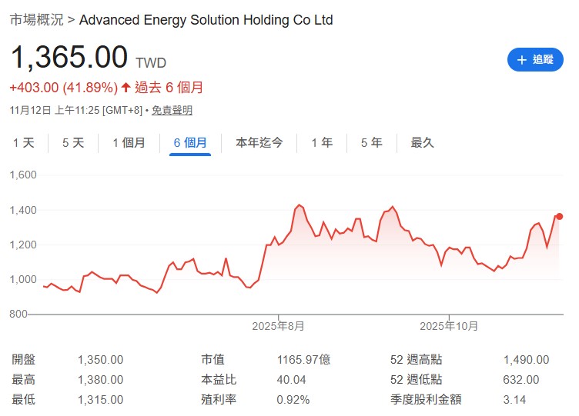Click the plus icon on Follow button

(522, 60)
